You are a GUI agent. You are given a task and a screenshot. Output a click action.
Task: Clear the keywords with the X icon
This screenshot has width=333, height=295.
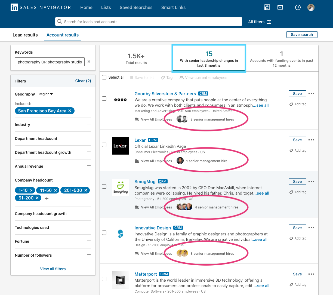89,62
